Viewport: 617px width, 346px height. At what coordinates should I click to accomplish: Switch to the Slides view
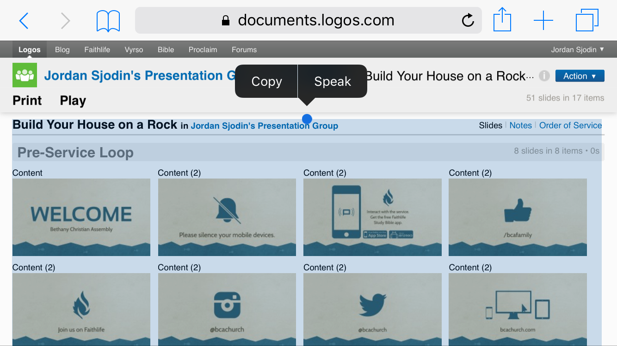point(491,125)
